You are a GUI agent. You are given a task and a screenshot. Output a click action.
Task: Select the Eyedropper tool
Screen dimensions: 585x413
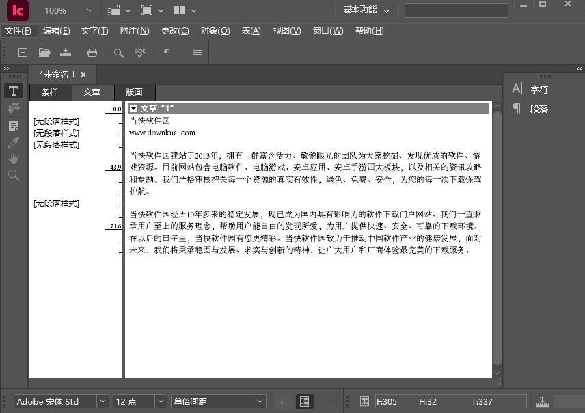[x=13, y=142]
